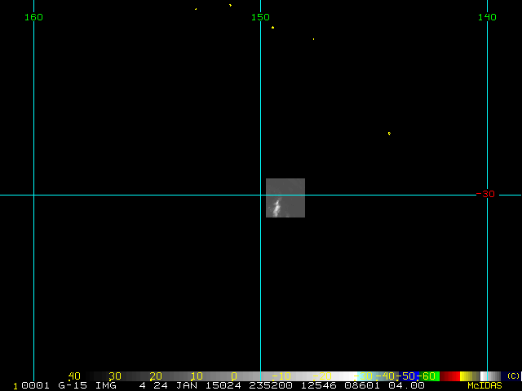
Task: Click the intersection of 150 and -30 gridlines
Action: [x=260, y=195]
